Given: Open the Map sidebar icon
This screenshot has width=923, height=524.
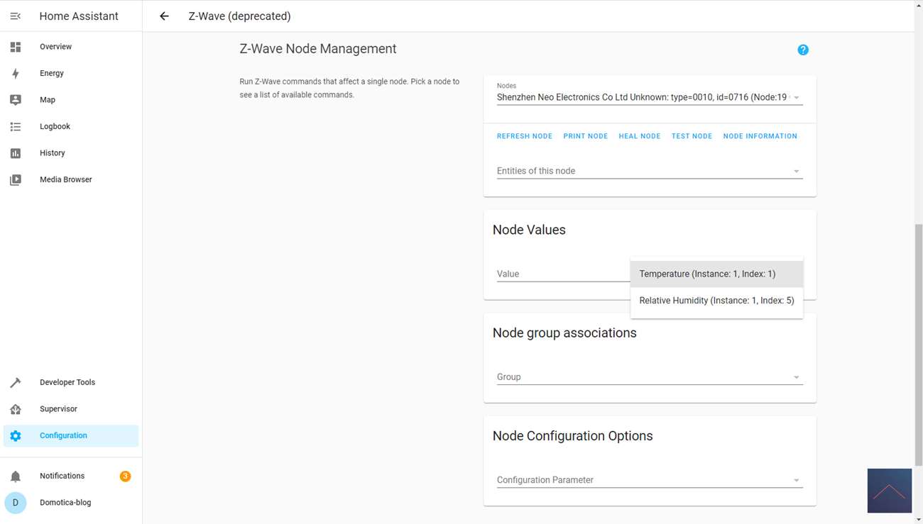Looking at the screenshot, I should 16,100.
